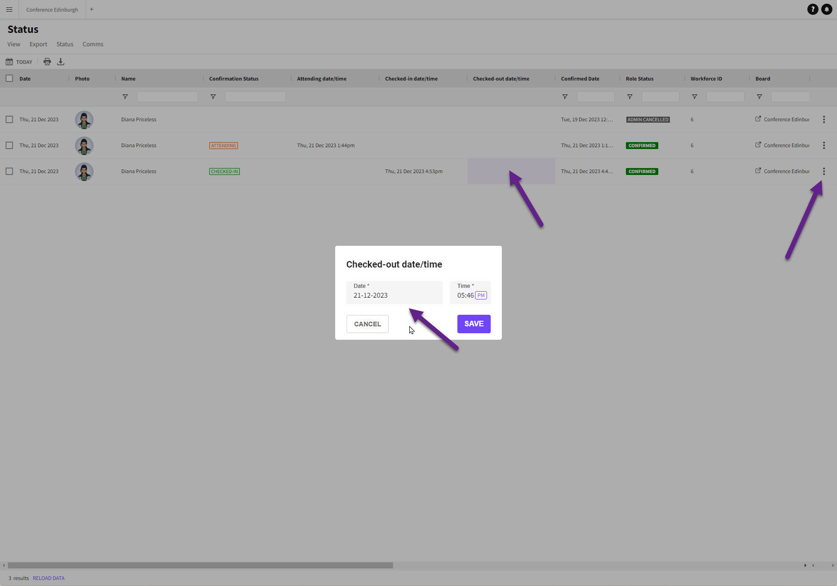Open the hamburger main menu
The width and height of the screenshot is (837, 586).
(x=9, y=9)
